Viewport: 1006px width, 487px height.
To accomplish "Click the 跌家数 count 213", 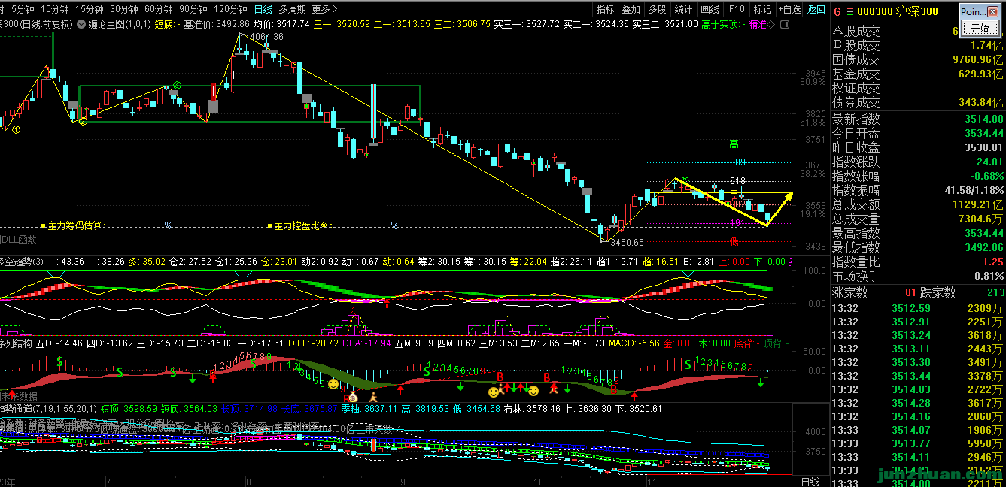I will pyautogui.click(x=995, y=292).
